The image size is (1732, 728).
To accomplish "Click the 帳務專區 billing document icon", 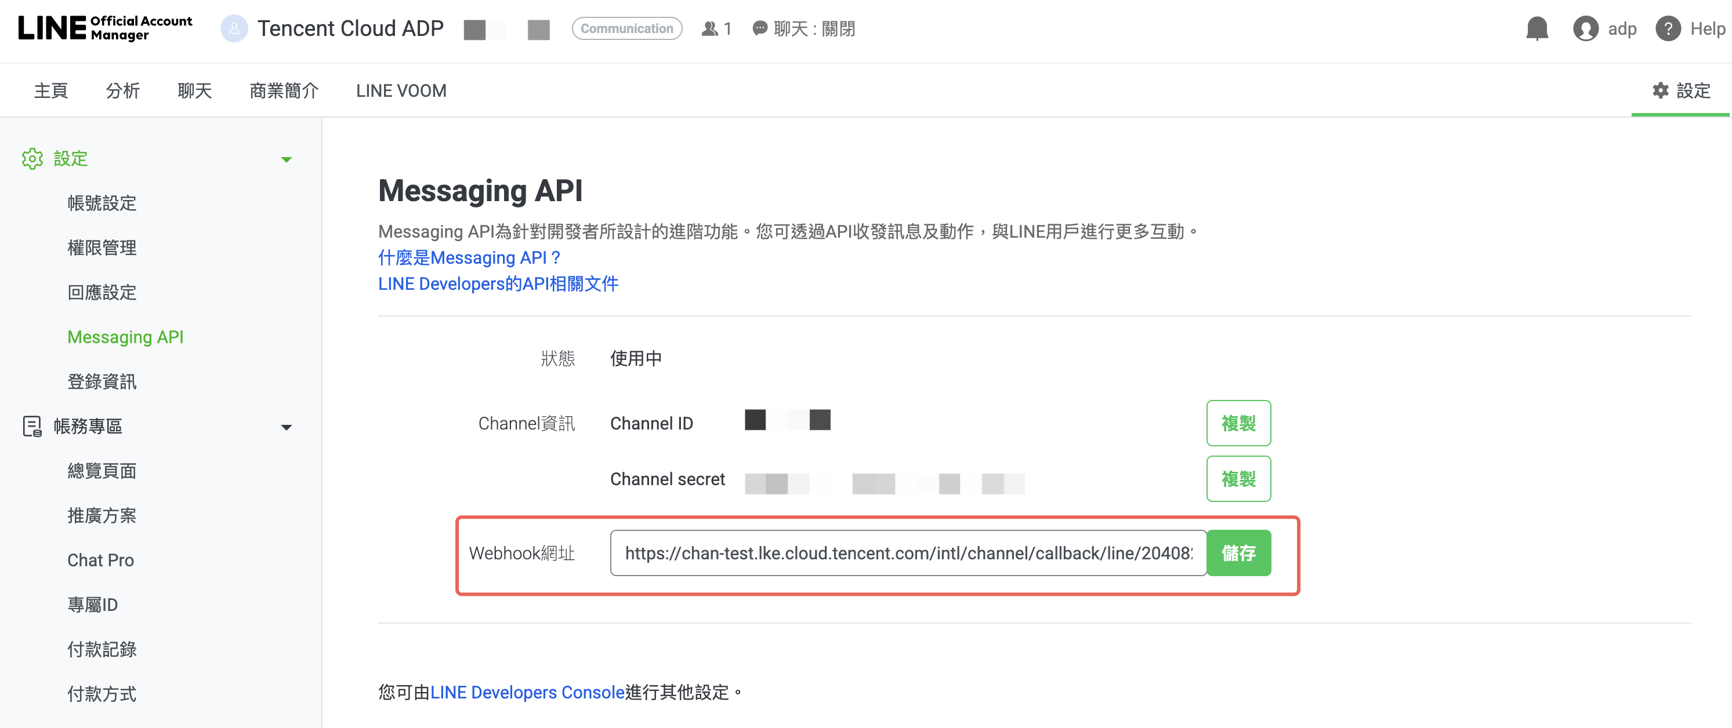I will point(32,427).
